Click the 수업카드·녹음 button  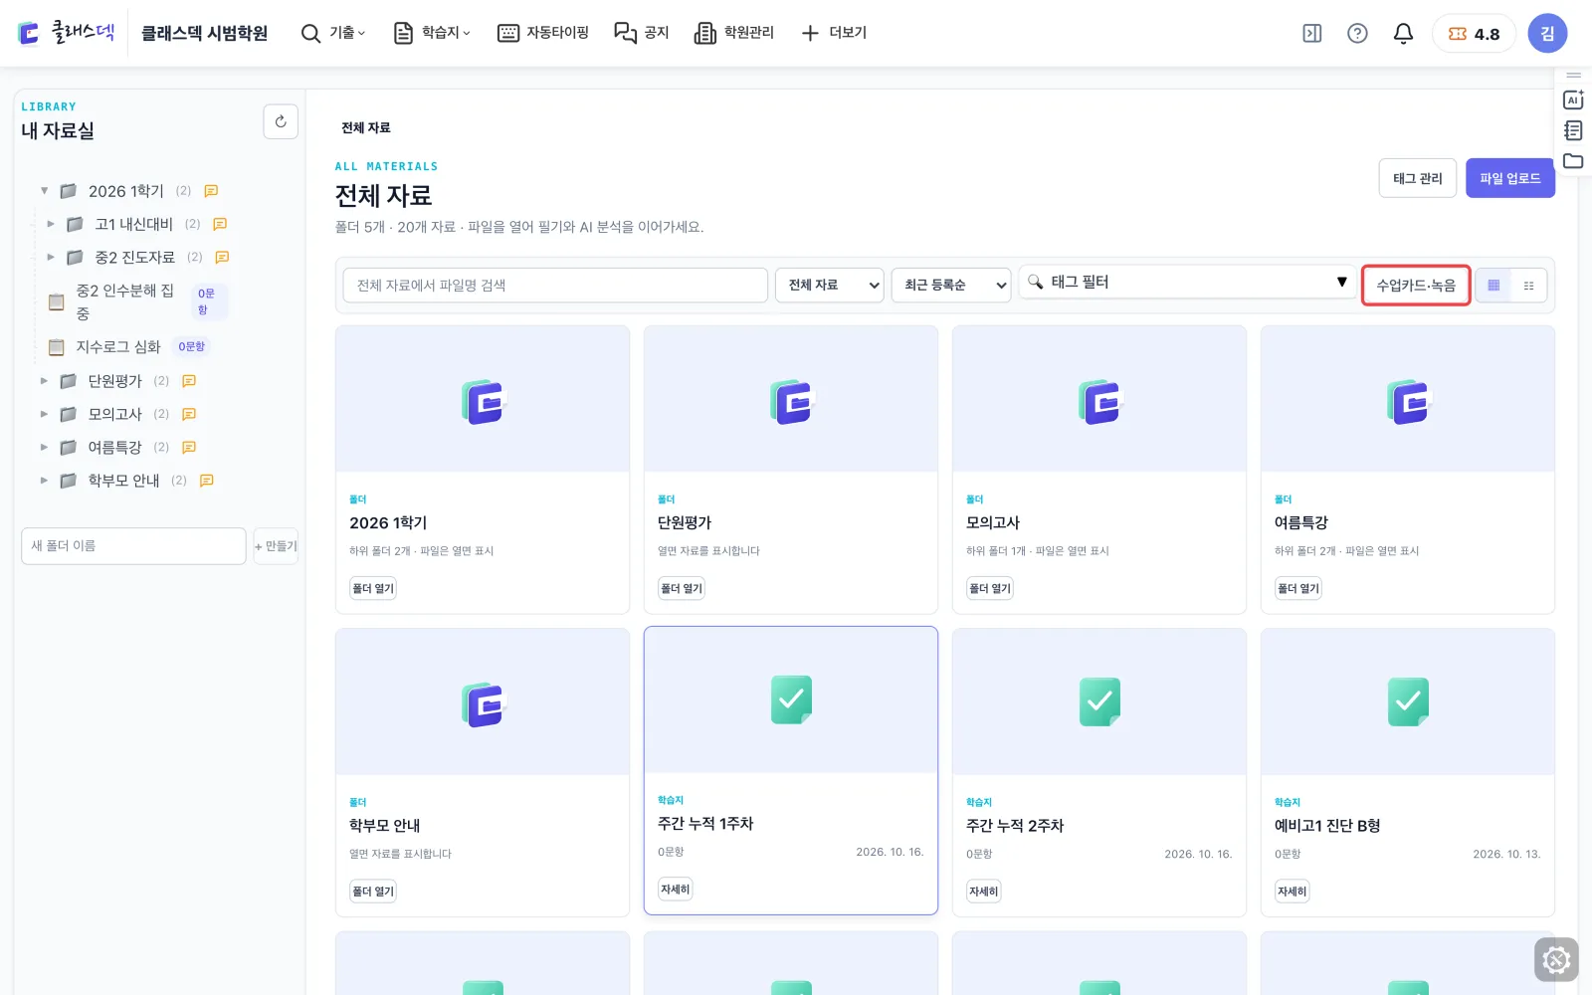pos(1416,286)
